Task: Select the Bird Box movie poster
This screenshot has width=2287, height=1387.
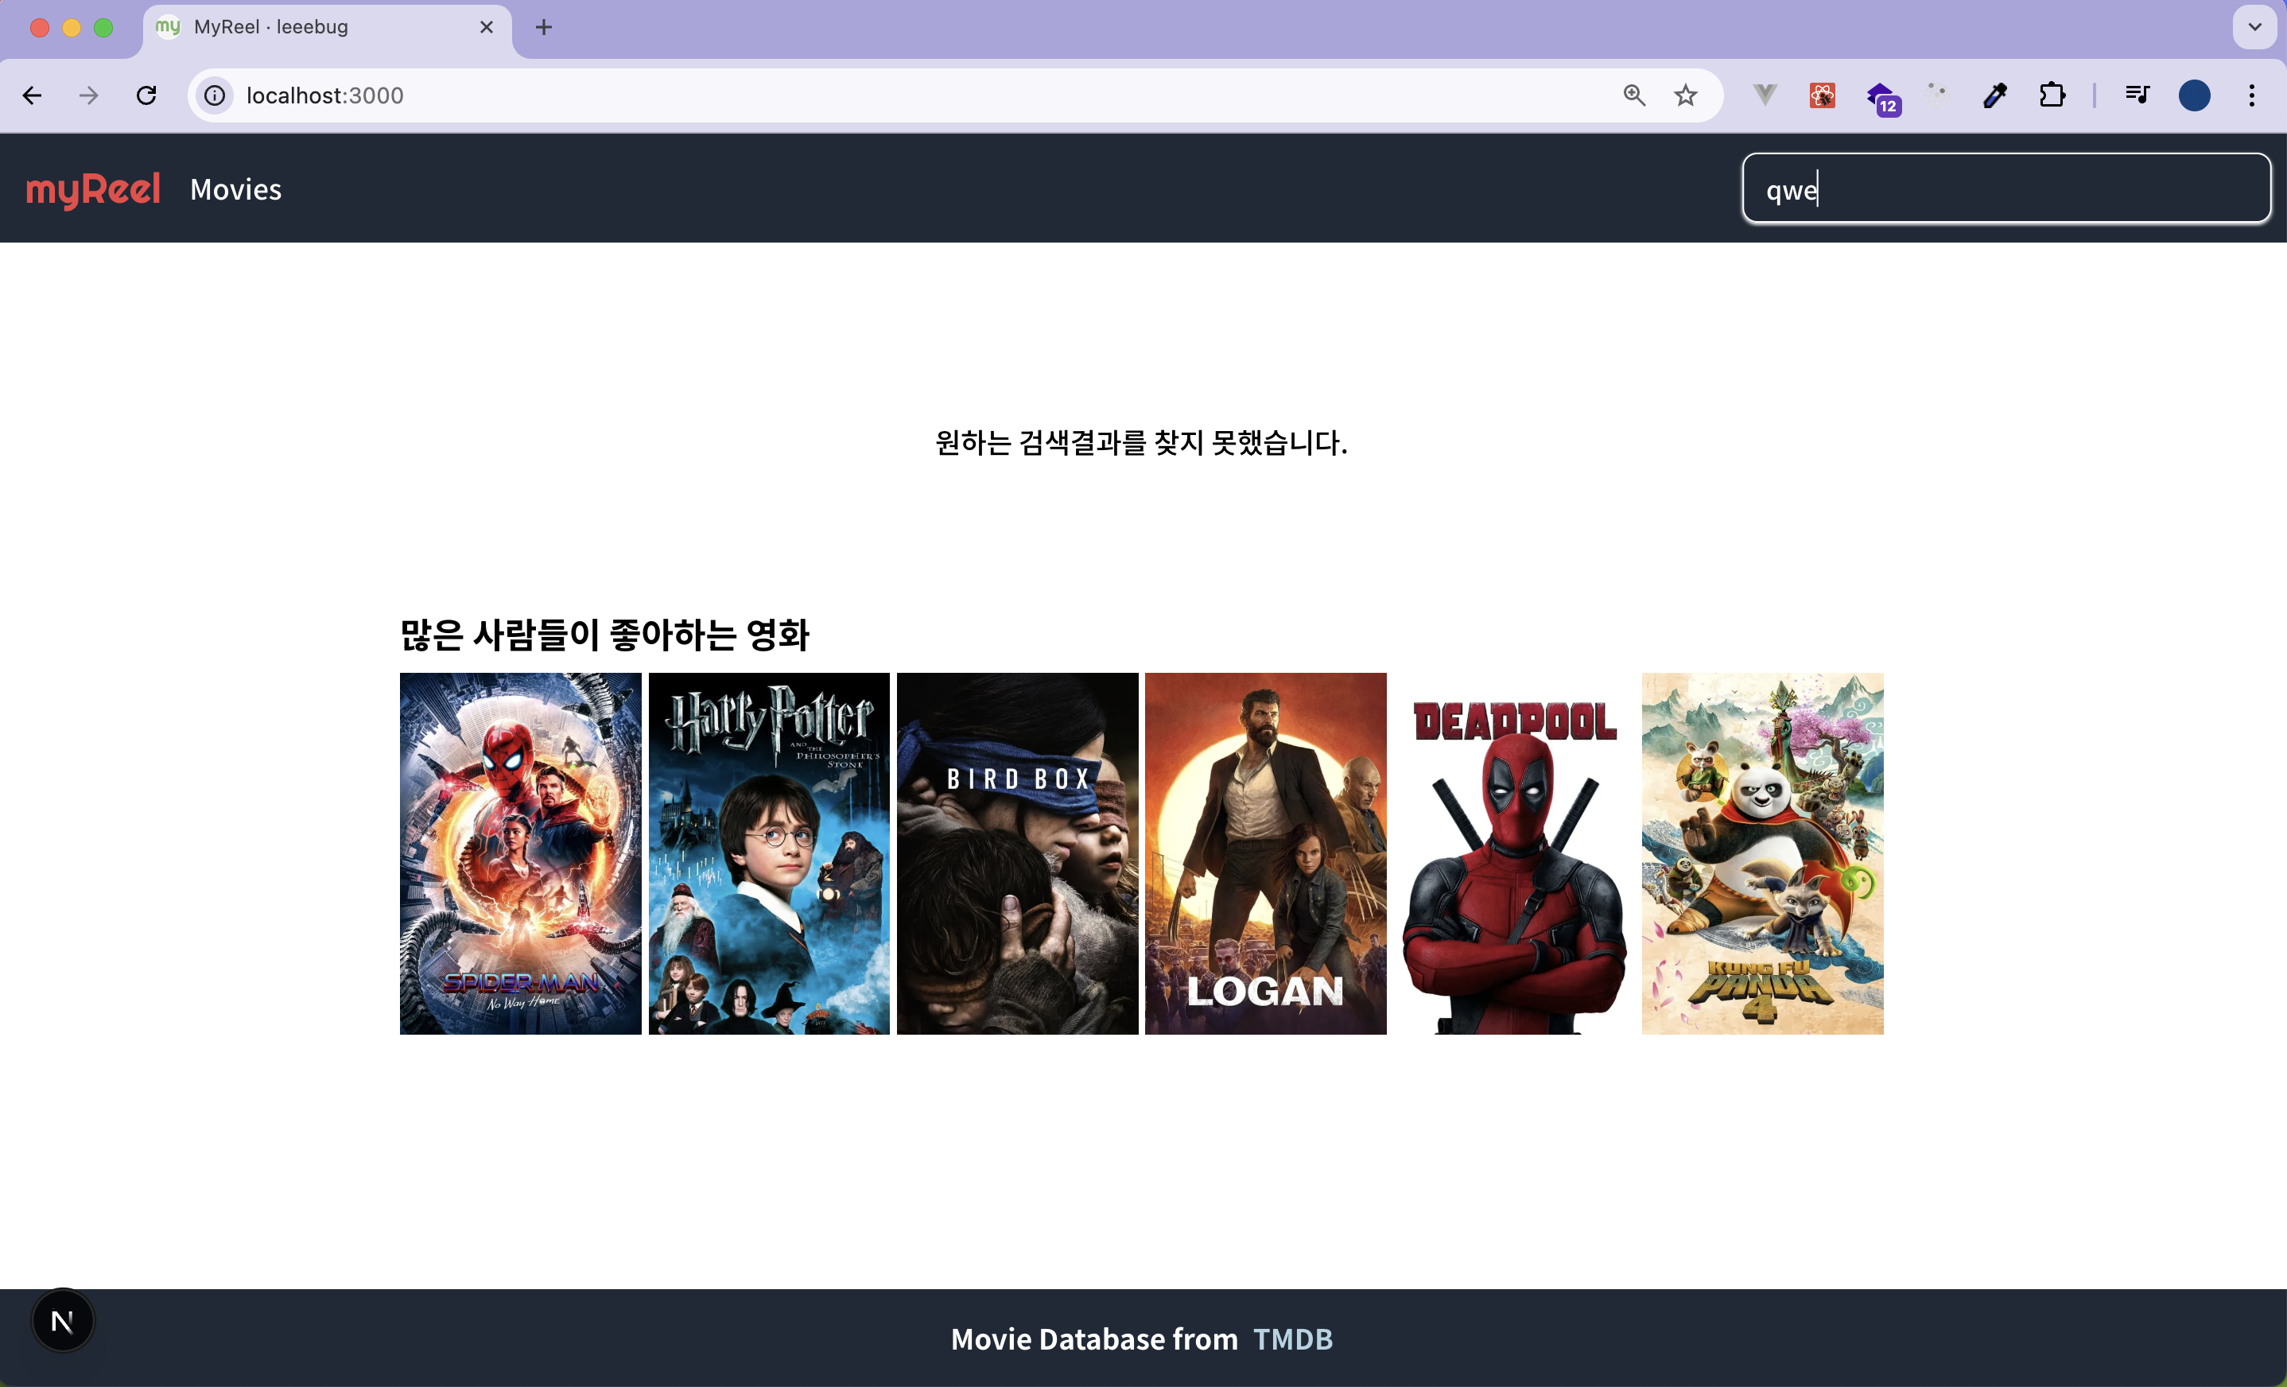Action: [x=1017, y=853]
